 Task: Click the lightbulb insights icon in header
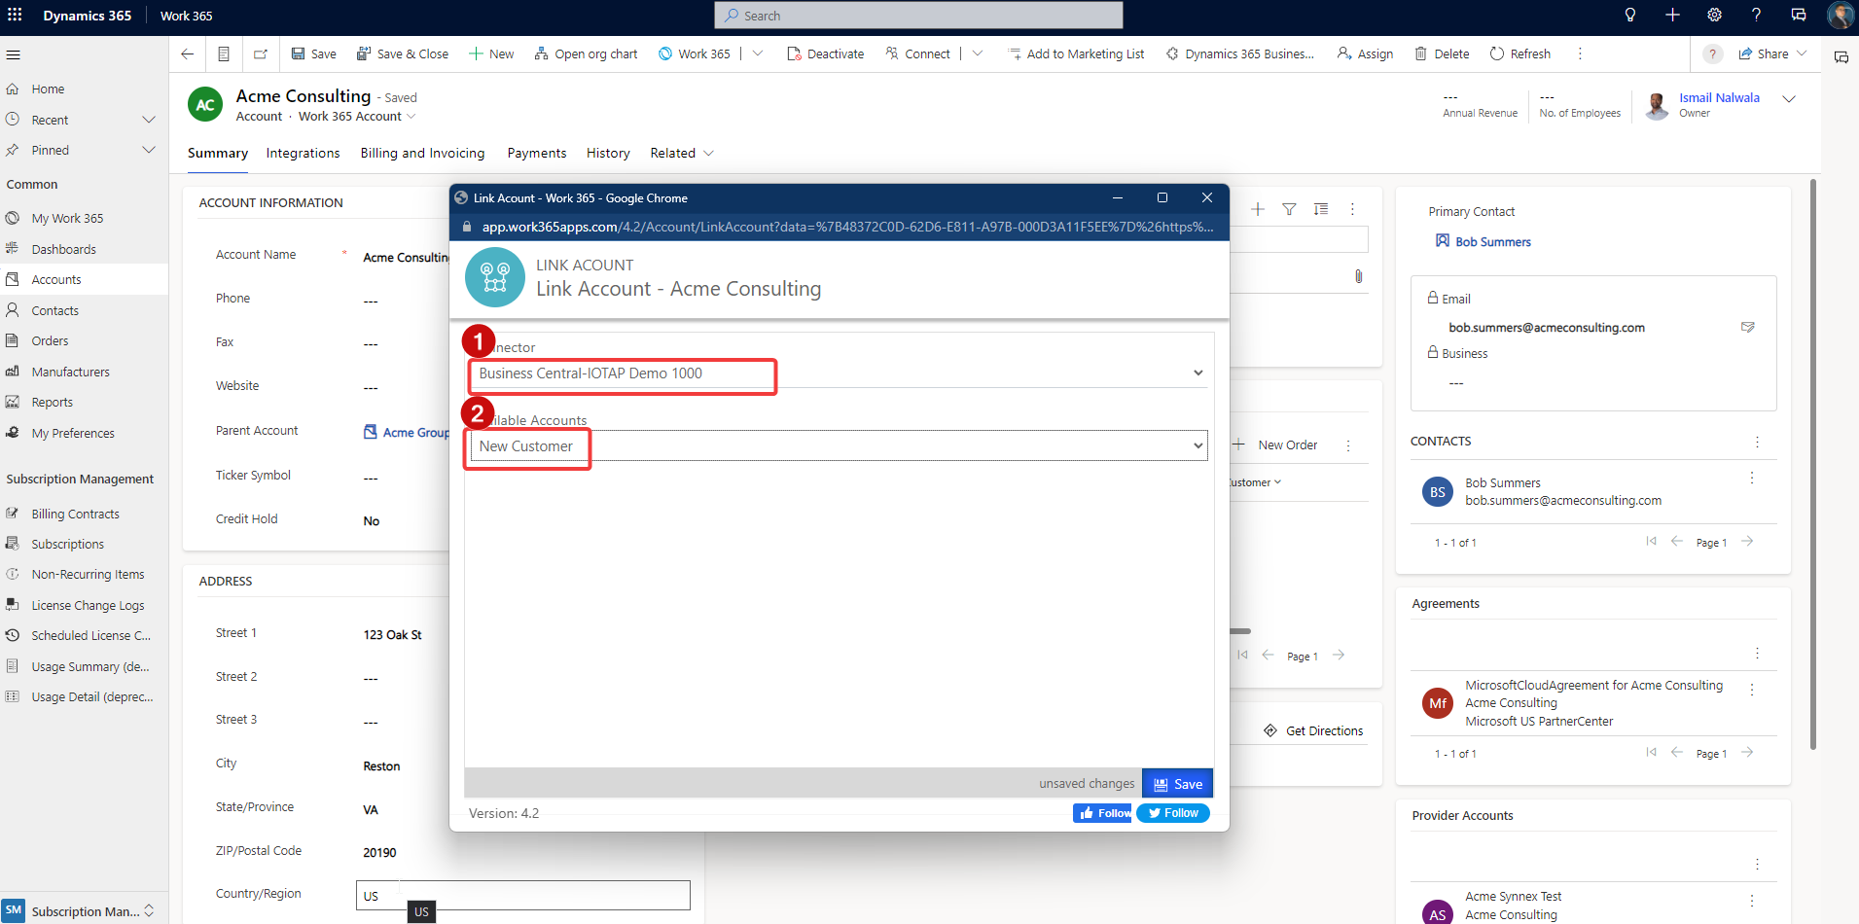click(1630, 16)
